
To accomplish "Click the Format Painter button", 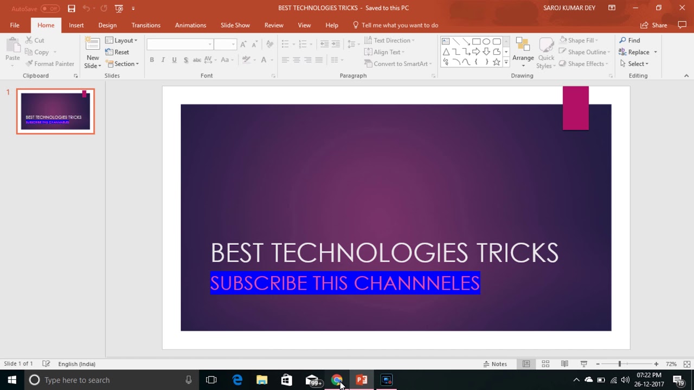I will coord(50,64).
